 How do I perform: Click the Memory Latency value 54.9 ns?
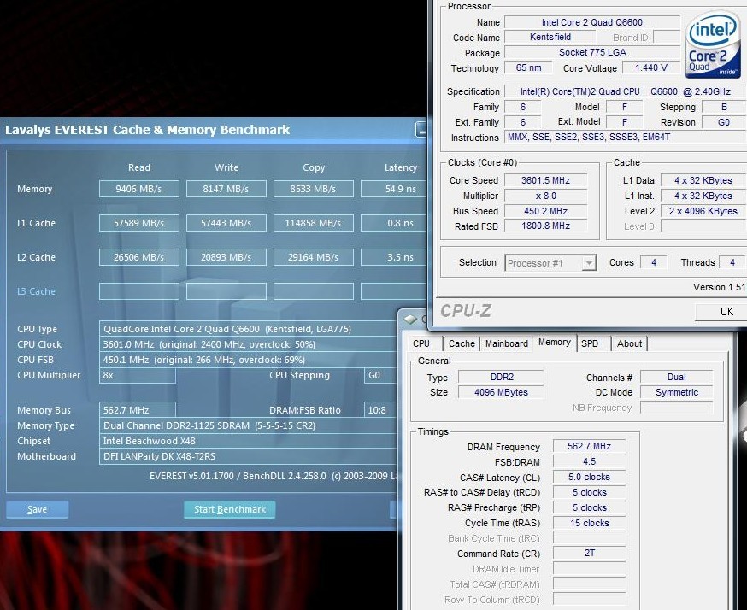pos(393,189)
